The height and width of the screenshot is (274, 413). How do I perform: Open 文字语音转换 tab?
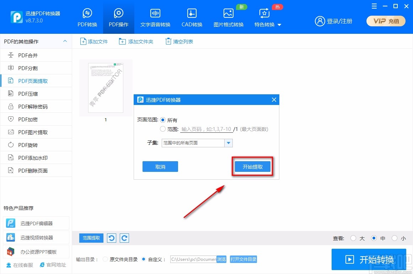[x=155, y=18]
